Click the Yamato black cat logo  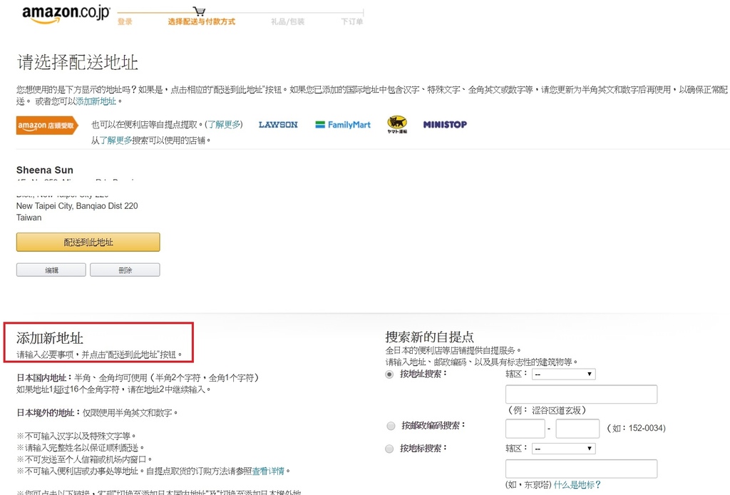pyautogui.click(x=397, y=125)
